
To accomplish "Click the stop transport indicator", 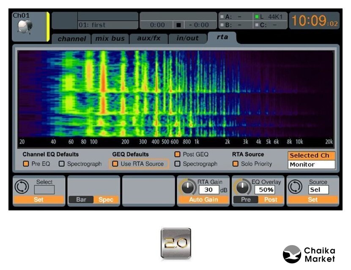I will point(178,25).
